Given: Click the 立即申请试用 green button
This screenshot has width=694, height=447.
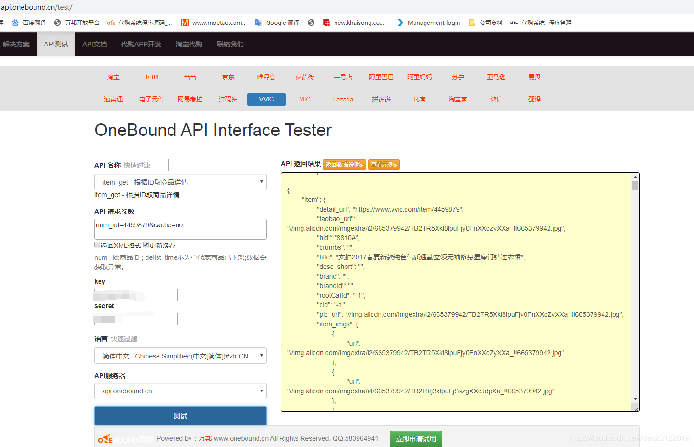Looking at the screenshot, I should tap(416, 439).
